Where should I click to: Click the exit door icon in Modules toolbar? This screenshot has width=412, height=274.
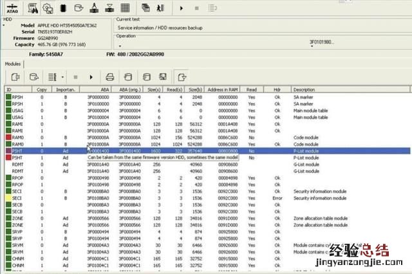coord(182,77)
